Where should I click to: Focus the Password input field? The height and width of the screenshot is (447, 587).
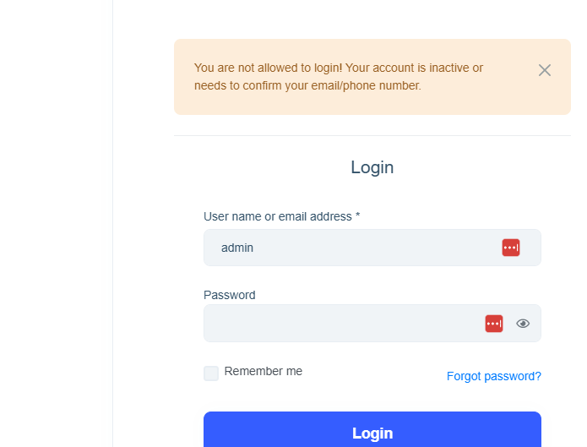[x=338, y=323]
